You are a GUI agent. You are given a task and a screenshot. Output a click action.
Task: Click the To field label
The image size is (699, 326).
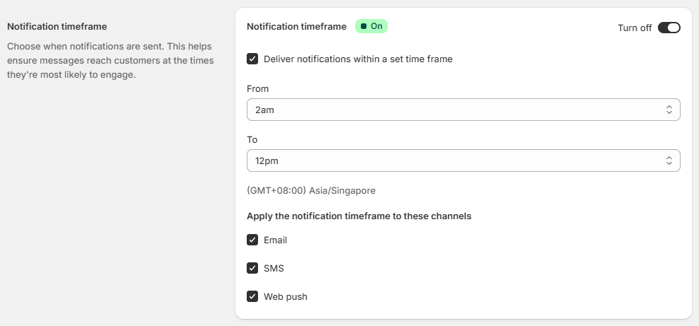coord(252,140)
